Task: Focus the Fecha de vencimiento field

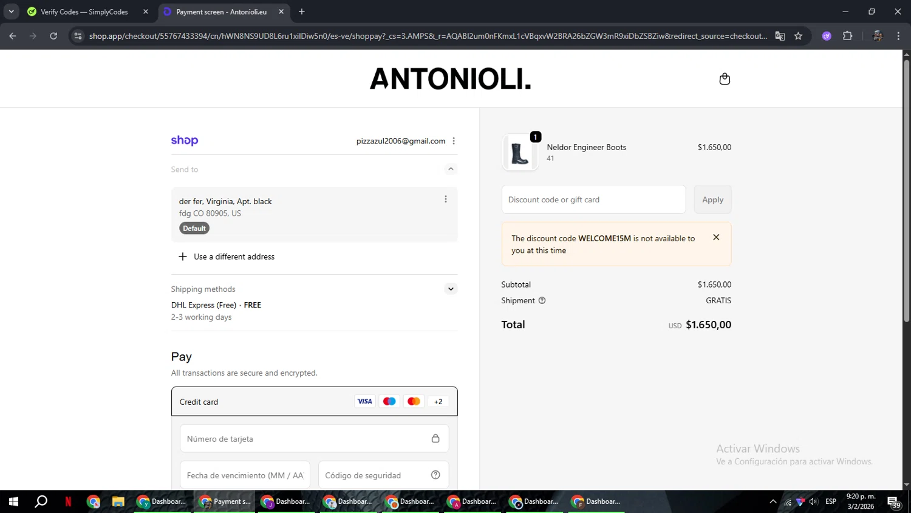Action: [245, 475]
